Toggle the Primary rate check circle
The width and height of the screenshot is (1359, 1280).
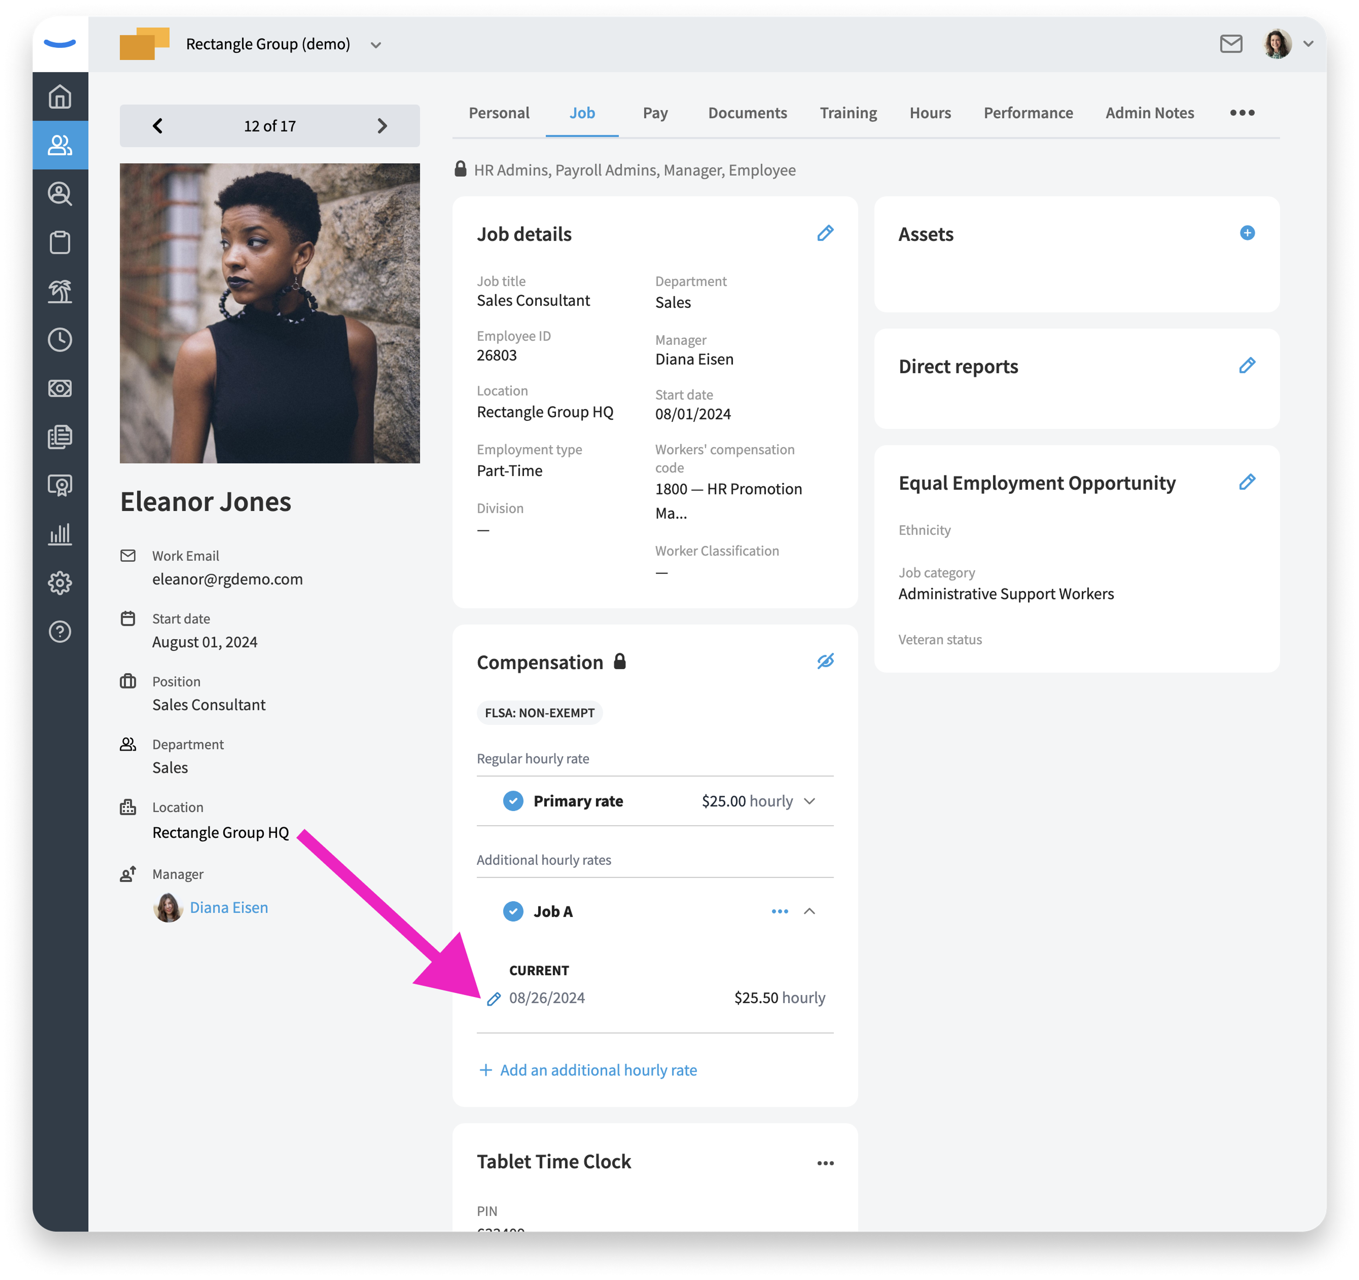(x=513, y=800)
